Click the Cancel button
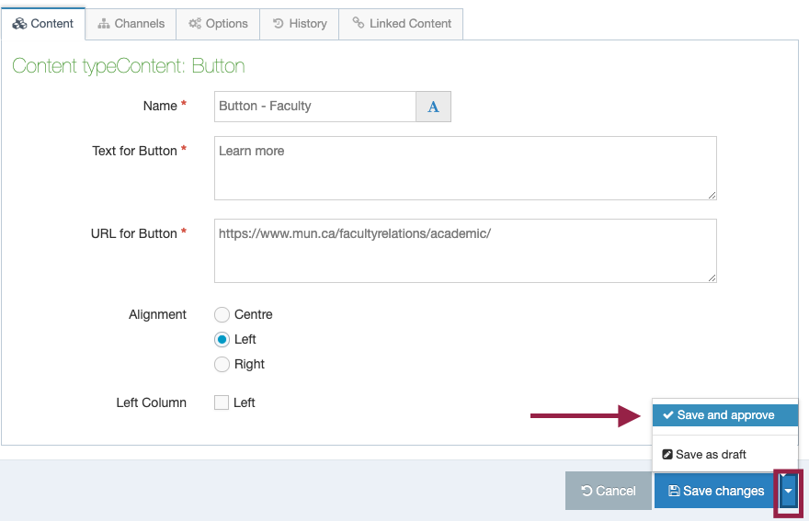The image size is (809, 521). pos(609,491)
